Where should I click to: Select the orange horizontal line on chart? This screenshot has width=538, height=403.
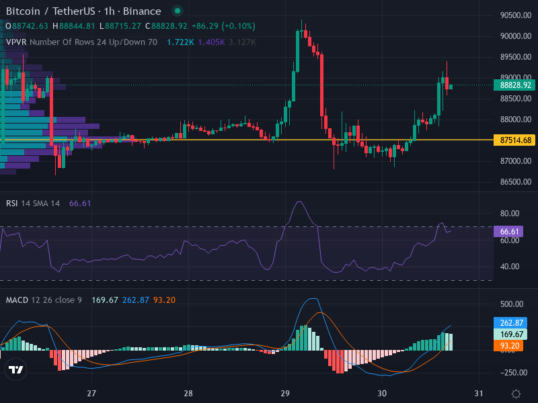(x=202, y=140)
